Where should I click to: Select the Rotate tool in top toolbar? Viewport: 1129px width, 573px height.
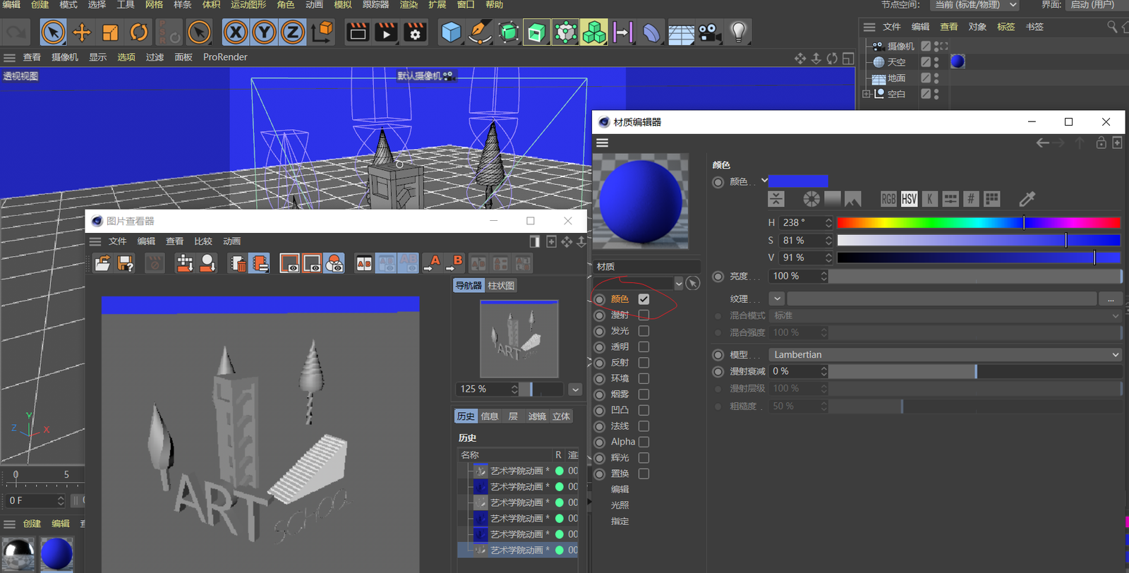(x=139, y=32)
